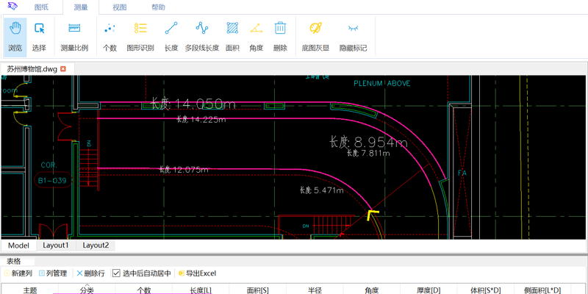Screen dimensions: 588x294
Task: Click the 角度 table column header
Action: click(x=372, y=290)
